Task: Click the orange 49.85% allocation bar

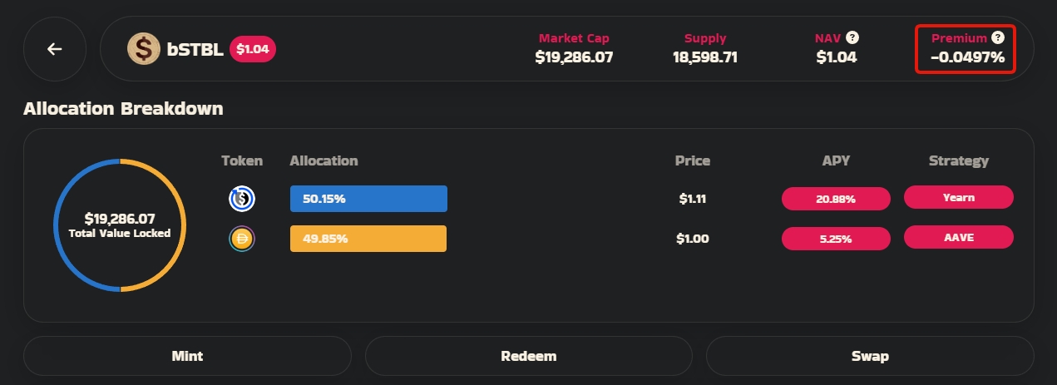Action: coord(368,239)
